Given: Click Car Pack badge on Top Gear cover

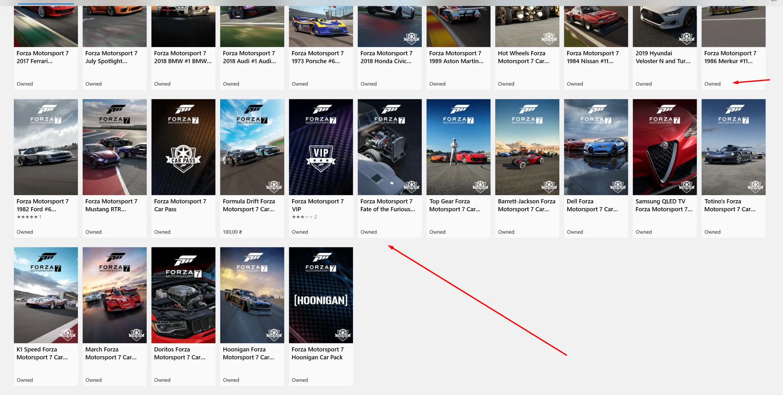Looking at the screenshot, I should coord(480,187).
